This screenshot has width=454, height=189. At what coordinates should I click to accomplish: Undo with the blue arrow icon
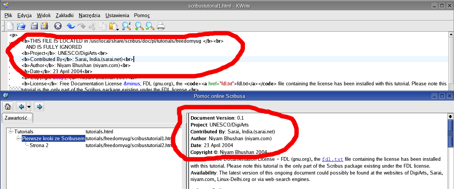click(x=71, y=26)
